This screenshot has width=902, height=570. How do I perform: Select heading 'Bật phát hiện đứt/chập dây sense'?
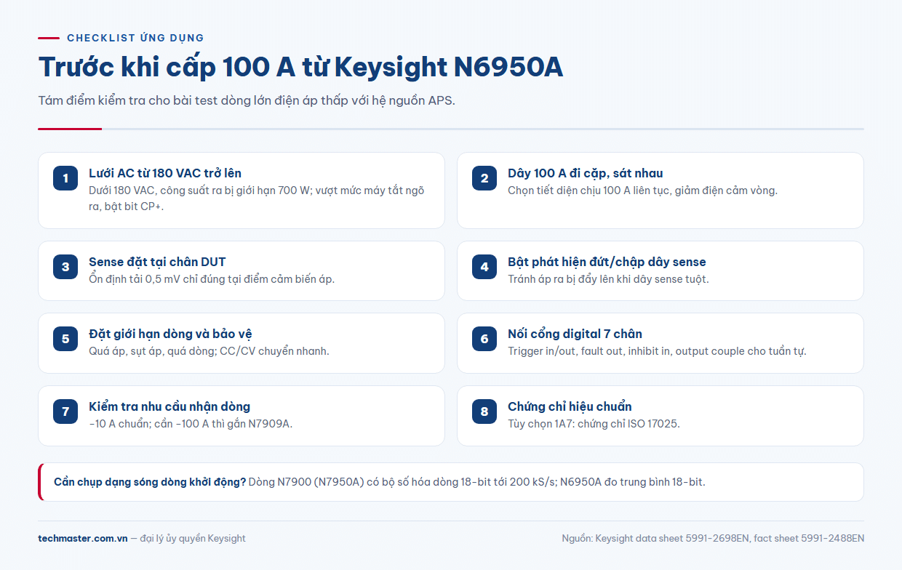click(x=607, y=262)
